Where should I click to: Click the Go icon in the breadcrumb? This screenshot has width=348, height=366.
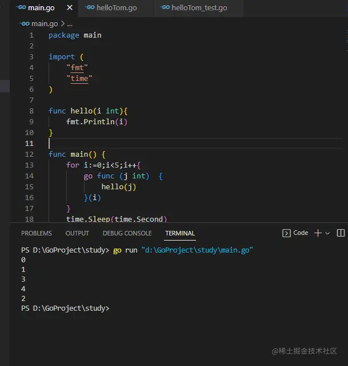point(25,23)
